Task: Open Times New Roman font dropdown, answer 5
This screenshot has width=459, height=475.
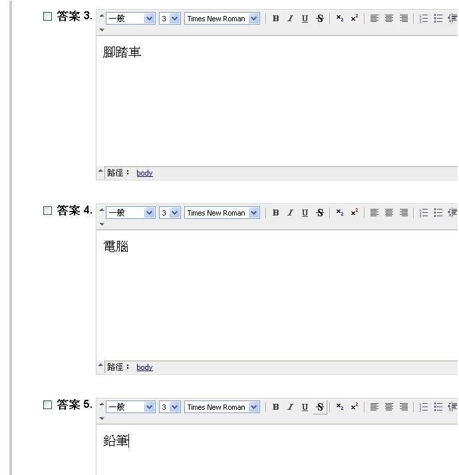Action: 222,407
